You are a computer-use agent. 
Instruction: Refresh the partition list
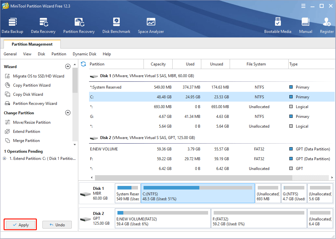pyautogui.click(x=84, y=64)
